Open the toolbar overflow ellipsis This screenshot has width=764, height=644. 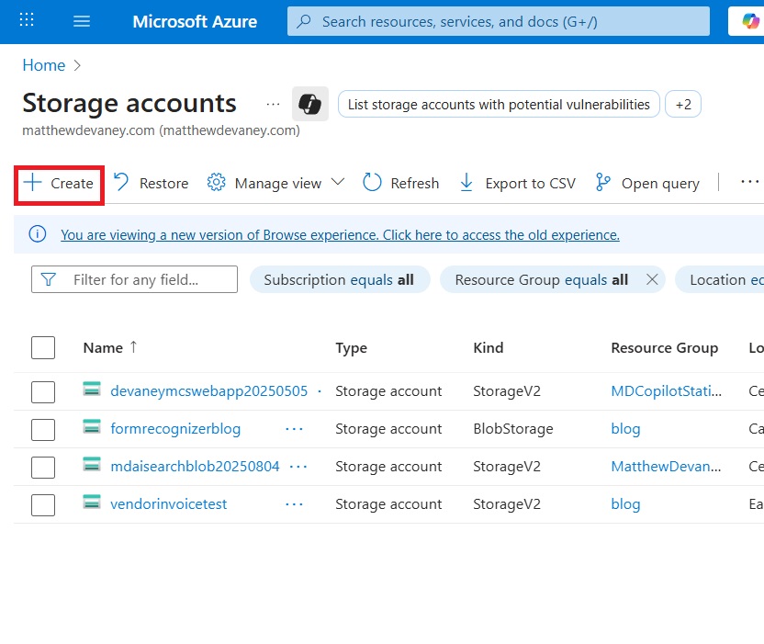[749, 182]
